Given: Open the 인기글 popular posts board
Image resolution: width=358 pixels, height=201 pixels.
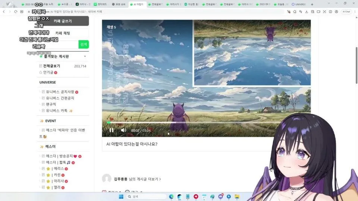Looking at the screenshot, I should [x=48, y=72].
